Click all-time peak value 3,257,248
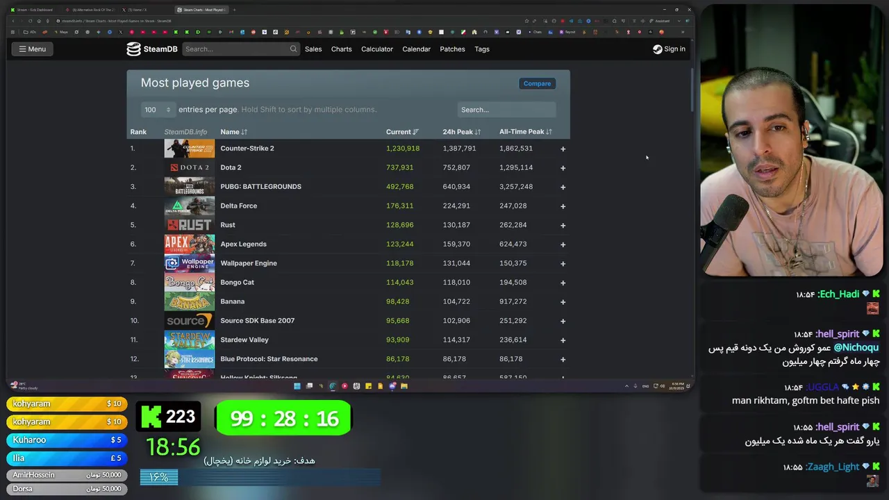This screenshot has height=500, width=889. (x=516, y=187)
